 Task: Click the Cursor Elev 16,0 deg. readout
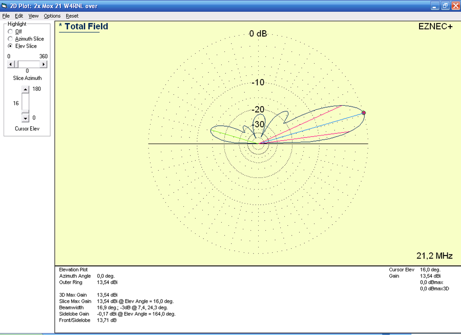[430, 270]
